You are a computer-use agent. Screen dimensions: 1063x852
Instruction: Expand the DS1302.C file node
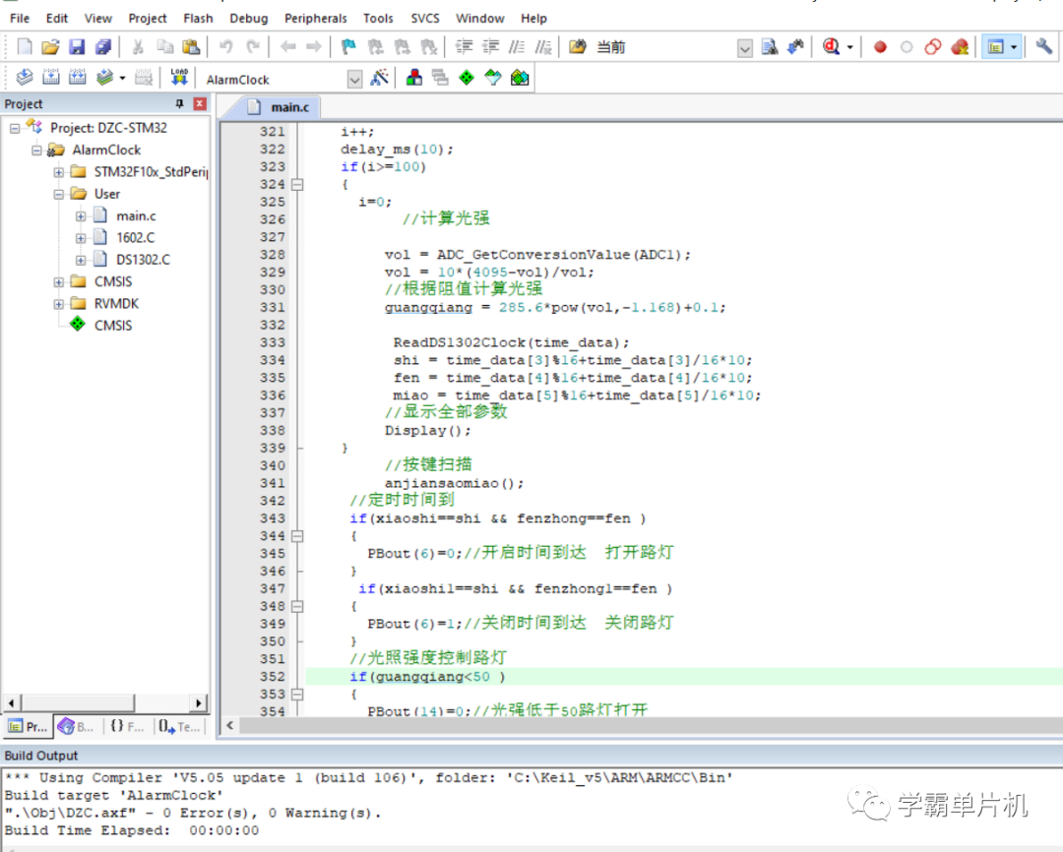coord(81,261)
